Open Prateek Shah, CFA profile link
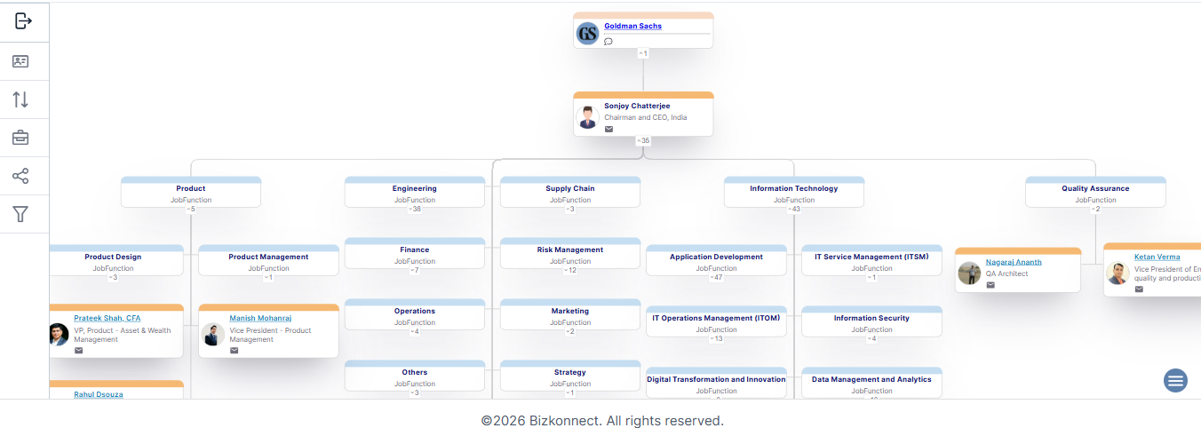 [107, 318]
